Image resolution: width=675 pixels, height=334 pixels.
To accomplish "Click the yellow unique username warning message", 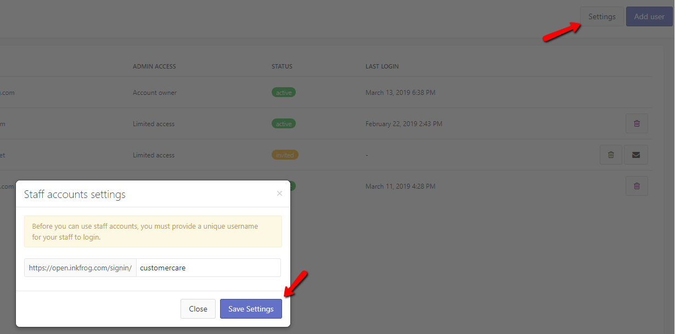I will pos(153,231).
